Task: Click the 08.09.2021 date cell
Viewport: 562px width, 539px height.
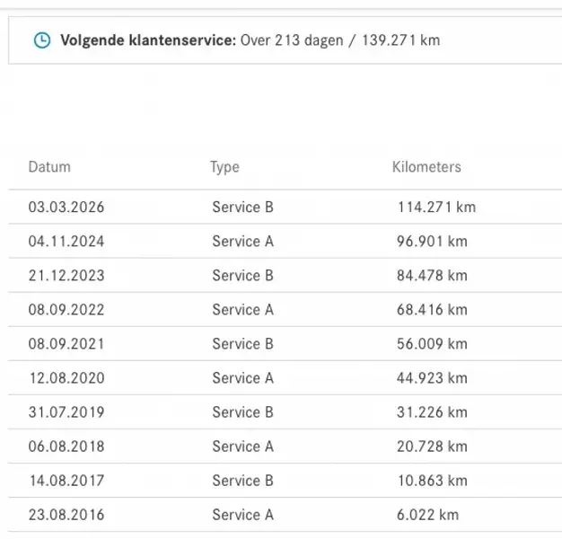Action: (66, 344)
